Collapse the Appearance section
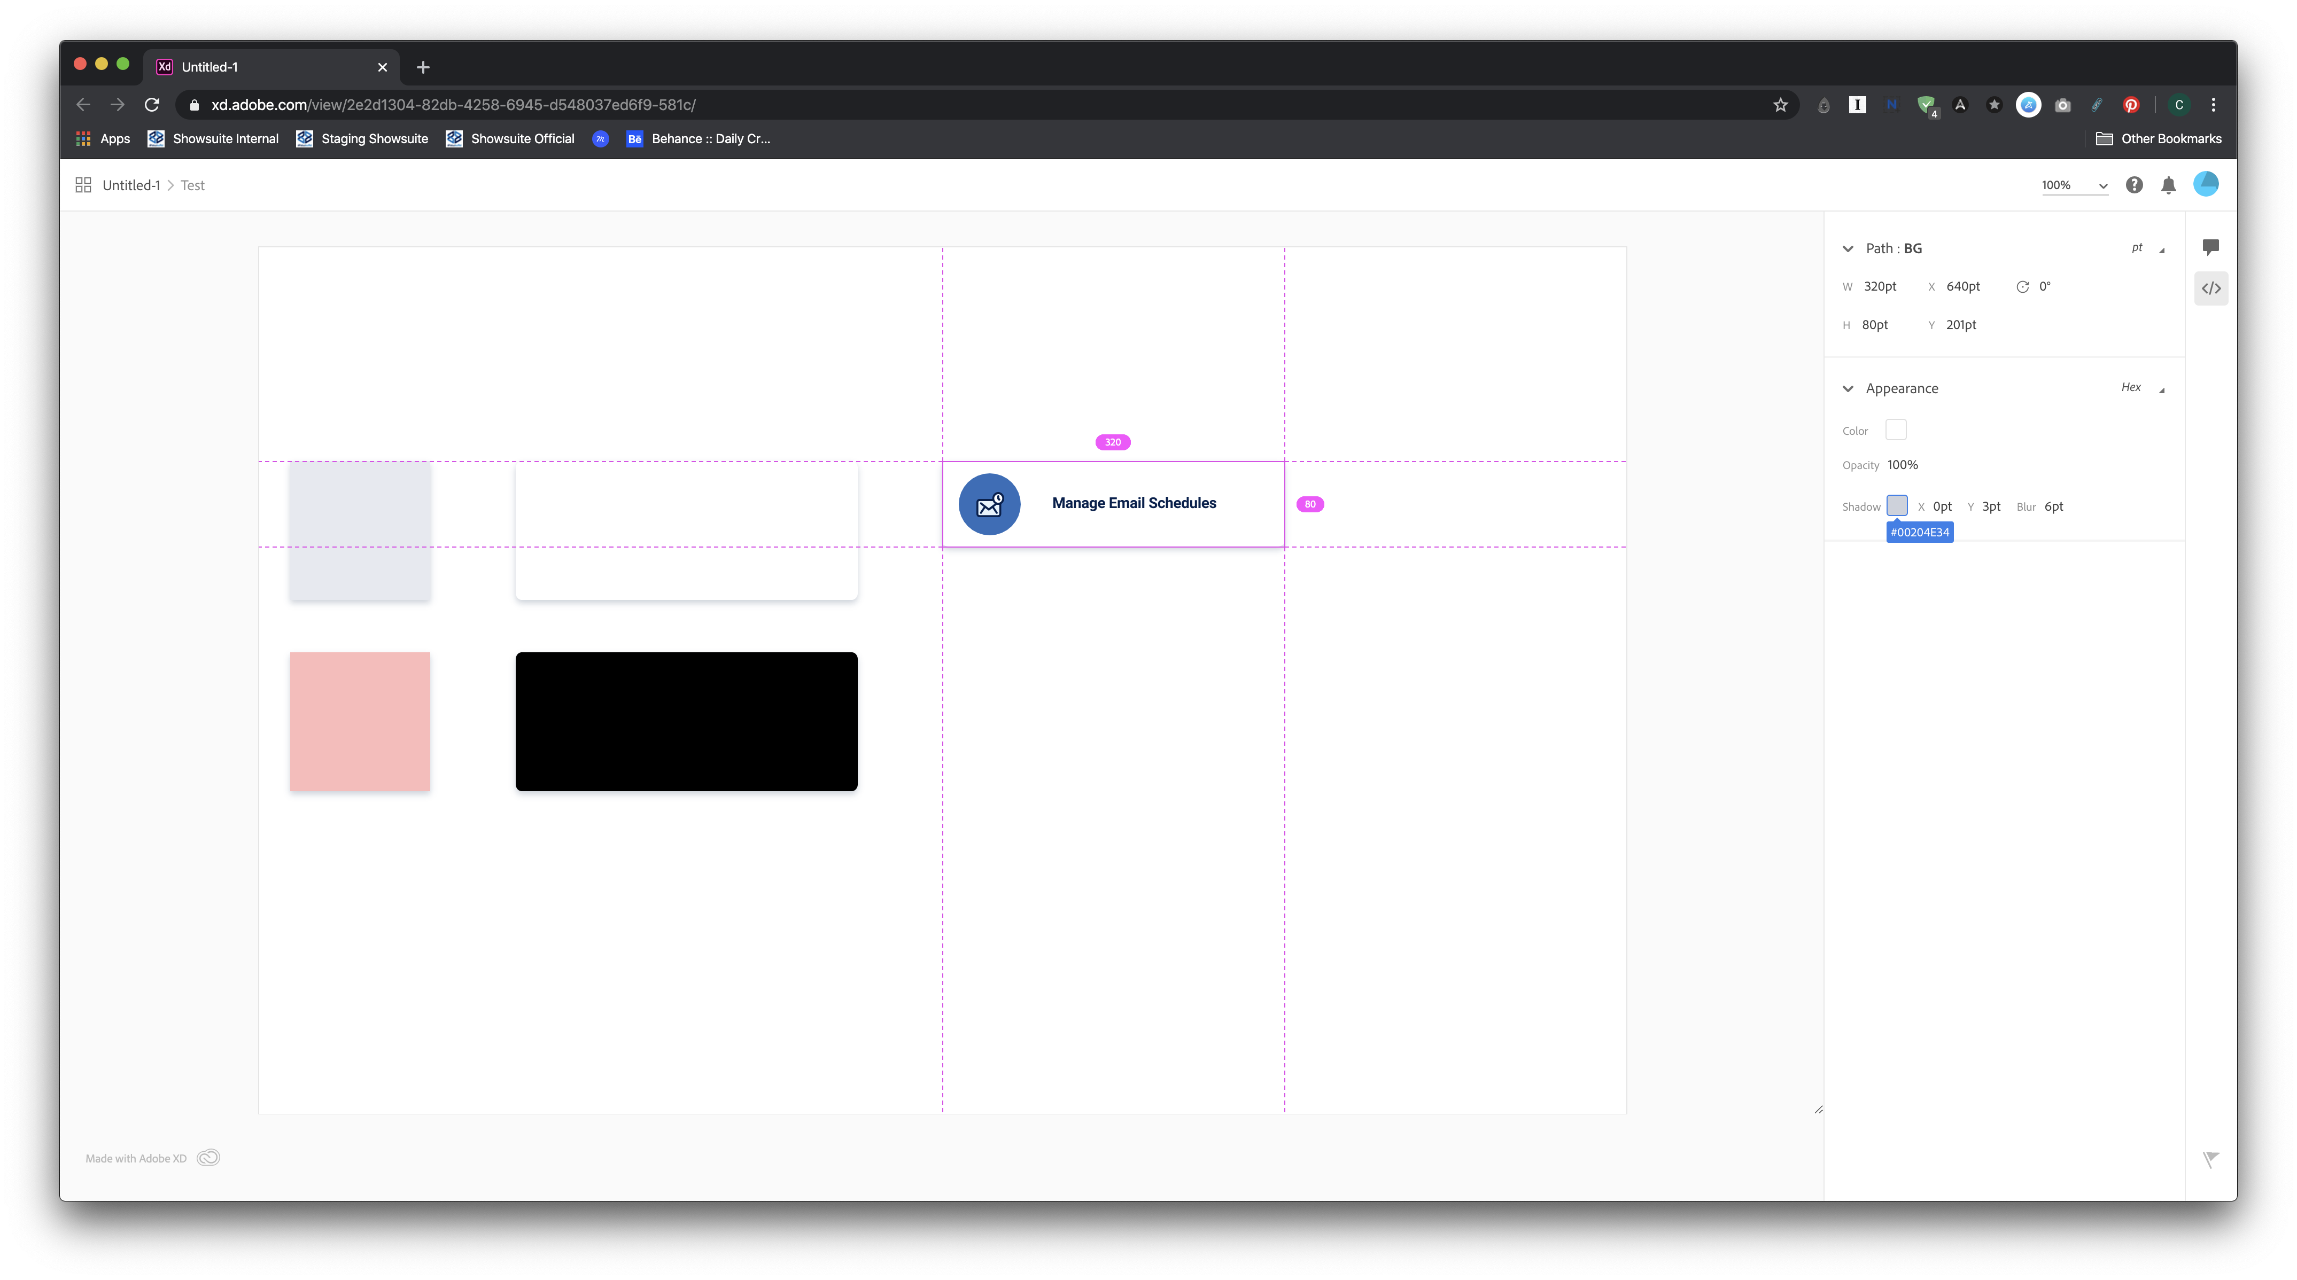The width and height of the screenshot is (2297, 1280). click(x=1848, y=388)
